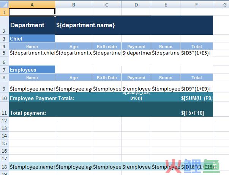
Task: Click '${employee.ag' cell in row 18
Action: click(x=74, y=167)
